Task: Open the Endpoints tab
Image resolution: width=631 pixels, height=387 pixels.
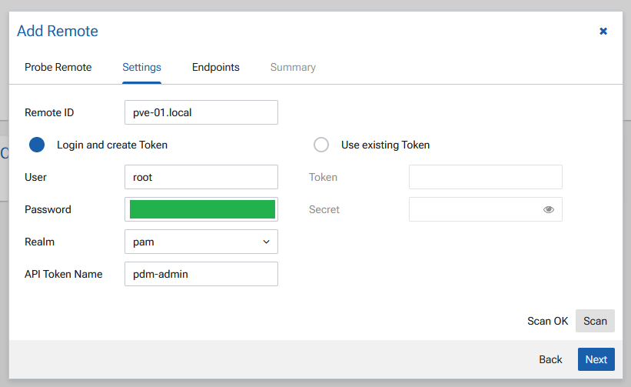Action: pyautogui.click(x=216, y=67)
